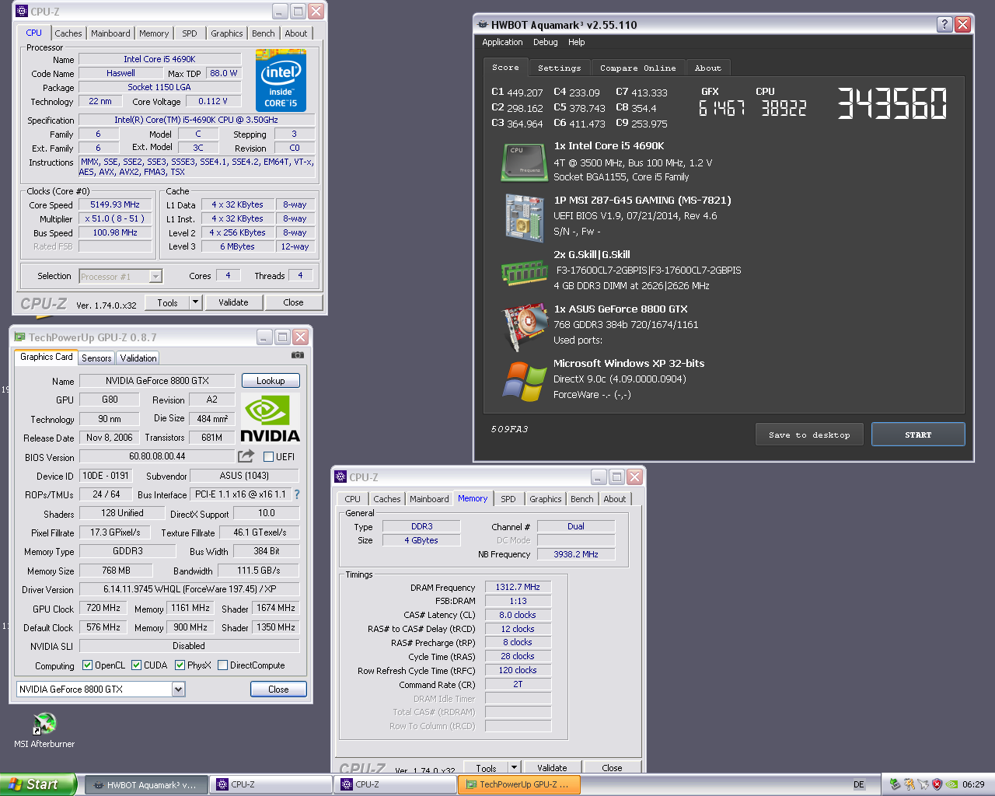Click the CPU-Z Memory window title bar icon
995x796 pixels.
tap(340, 477)
